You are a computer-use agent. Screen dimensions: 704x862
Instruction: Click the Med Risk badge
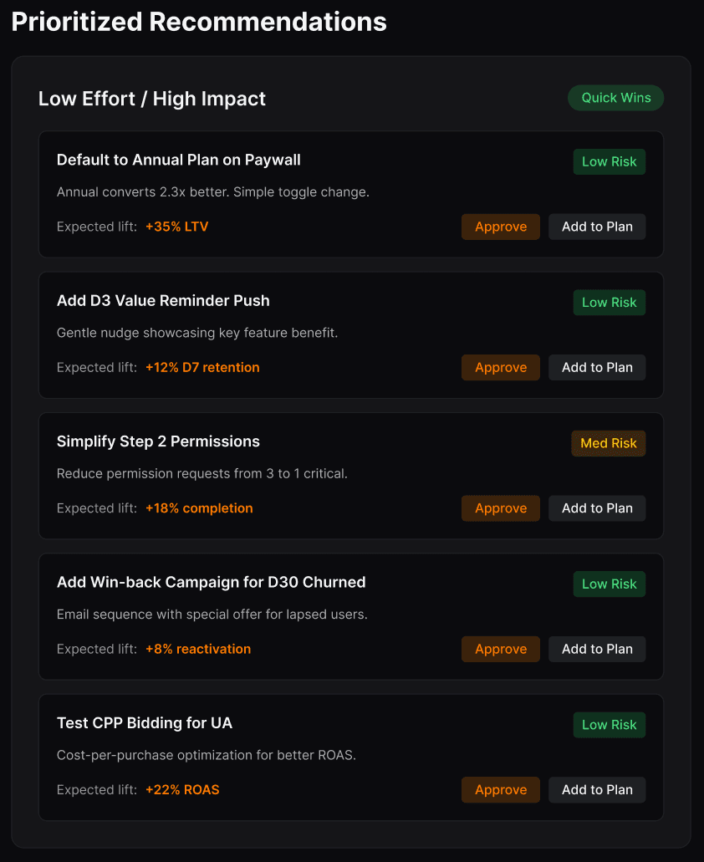click(608, 443)
